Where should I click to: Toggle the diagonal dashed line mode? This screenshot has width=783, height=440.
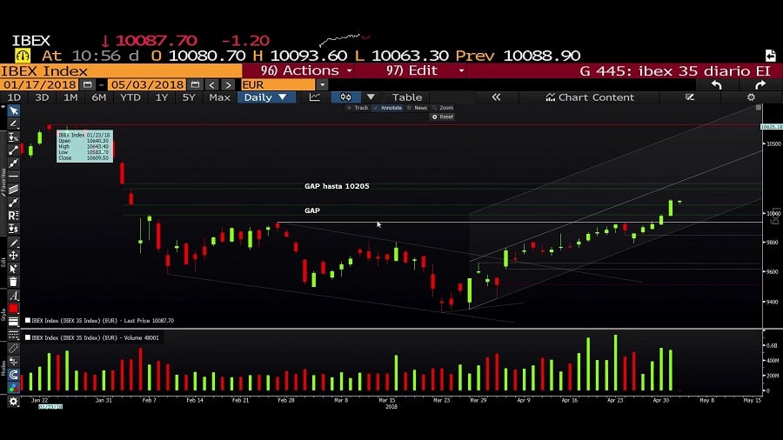(x=13, y=348)
